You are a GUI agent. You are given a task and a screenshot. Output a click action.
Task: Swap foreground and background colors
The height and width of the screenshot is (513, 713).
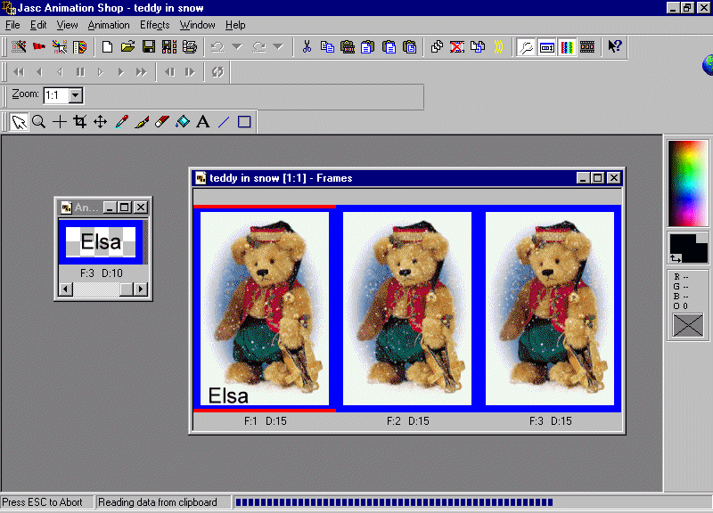click(x=675, y=258)
